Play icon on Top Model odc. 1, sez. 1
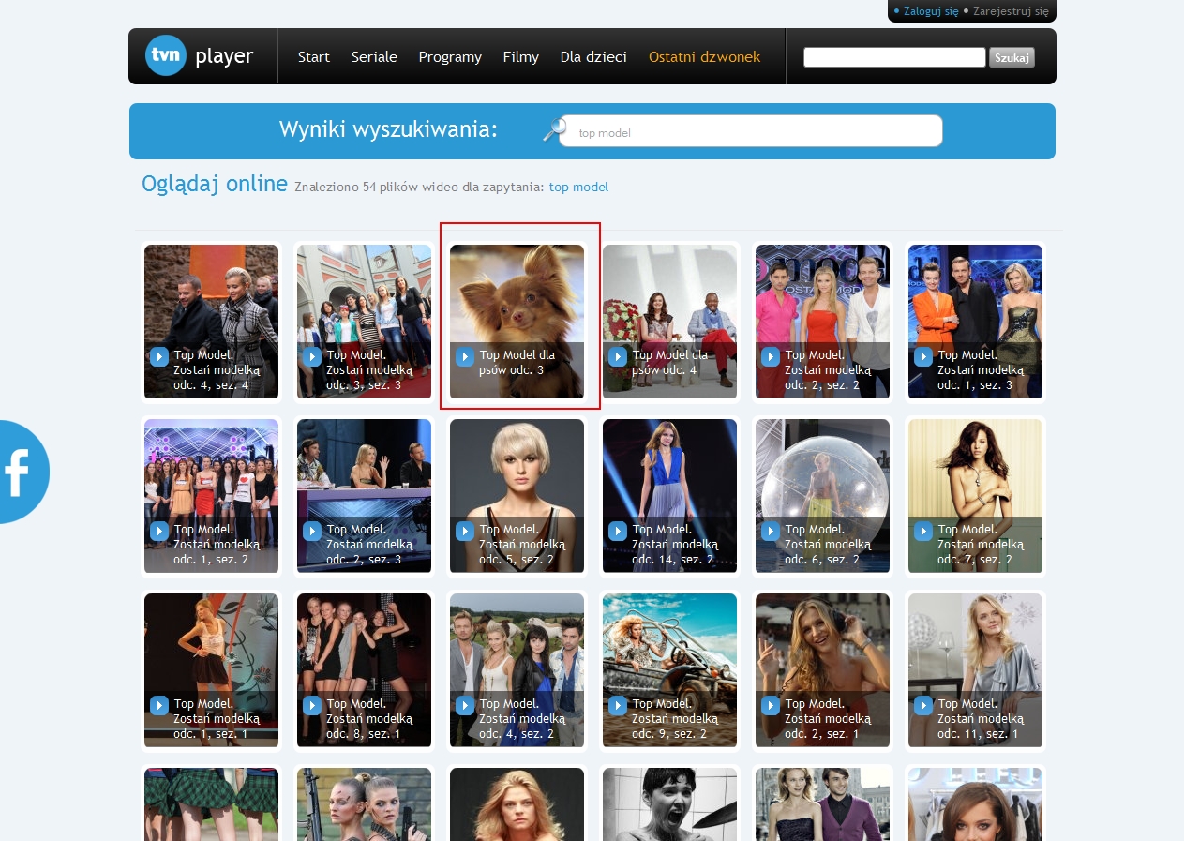Screen dimensions: 1184x841 pyautogui.click(x=158, y=705)
